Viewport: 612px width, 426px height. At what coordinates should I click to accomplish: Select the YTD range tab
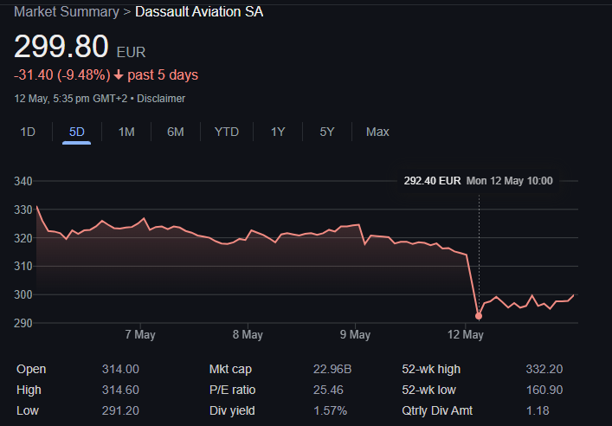(x=227, y=132)
